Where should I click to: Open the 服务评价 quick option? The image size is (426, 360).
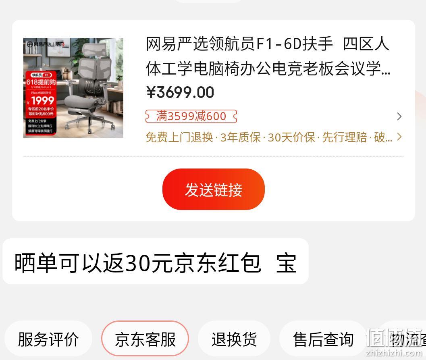(48, 339)
